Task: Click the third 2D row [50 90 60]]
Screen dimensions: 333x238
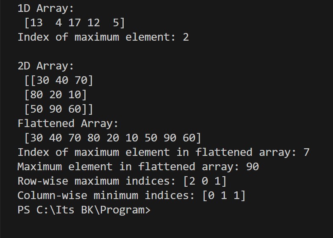Action: click(58, 109)
